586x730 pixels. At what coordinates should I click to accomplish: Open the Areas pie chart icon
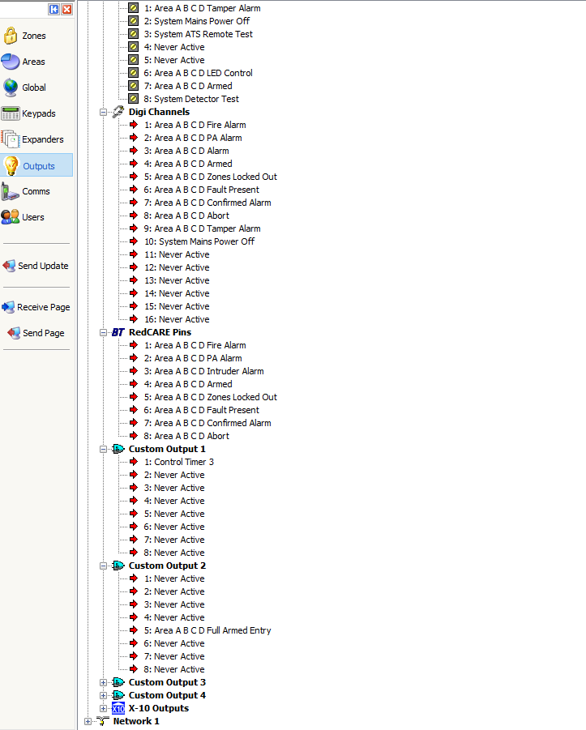point(11,62)
